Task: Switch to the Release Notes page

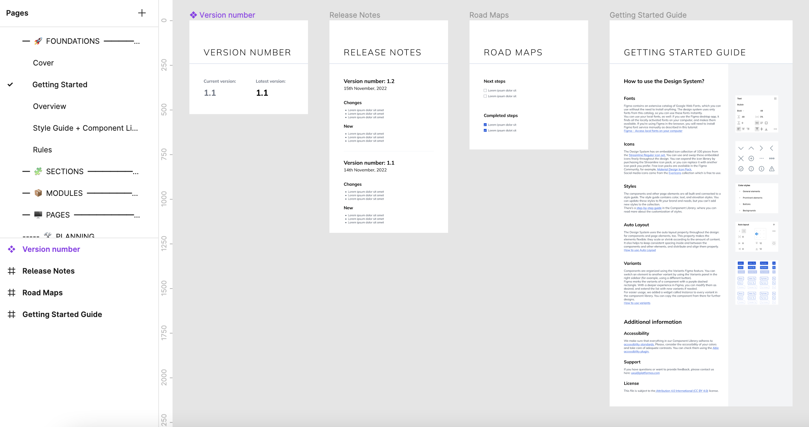Action: [49, 271]
